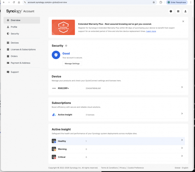
Task: Open the Warning row chevron
Action: [182, 148]
